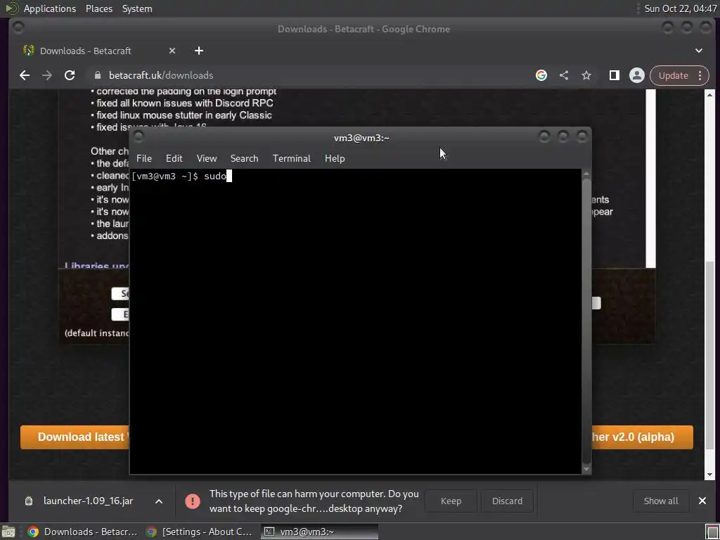Click workspace switcher at taskbar corner
Screen dimensions: 720x540
712,532
